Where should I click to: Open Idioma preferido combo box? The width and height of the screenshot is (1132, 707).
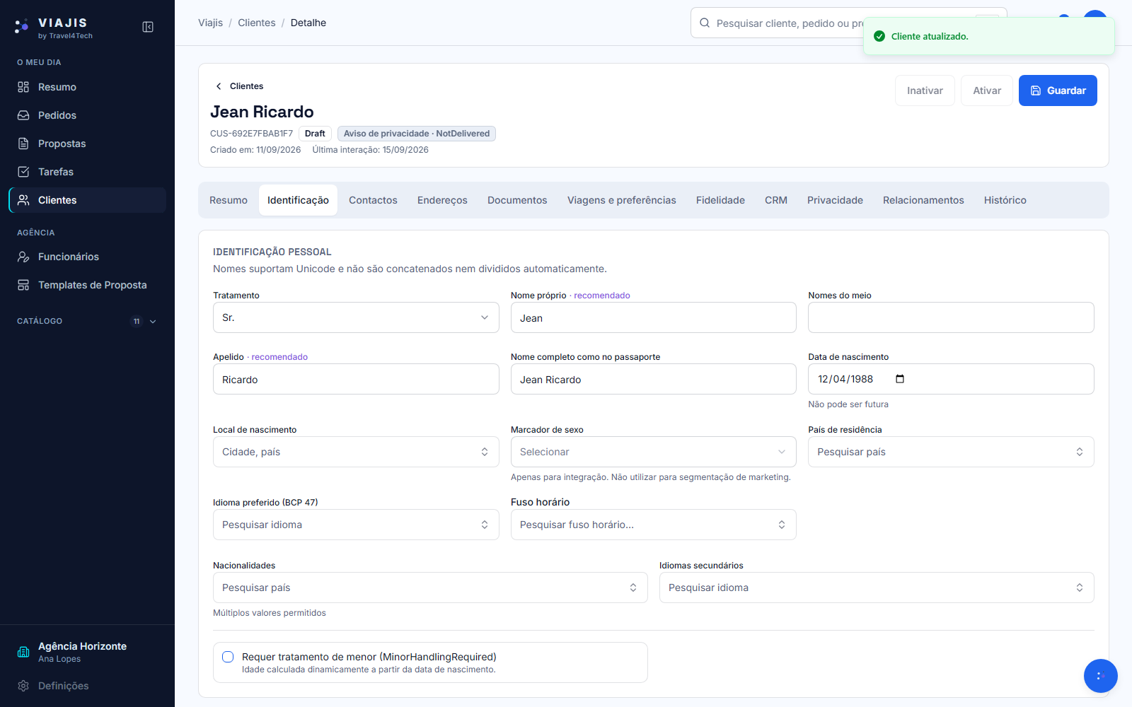[x=356, y=525]
